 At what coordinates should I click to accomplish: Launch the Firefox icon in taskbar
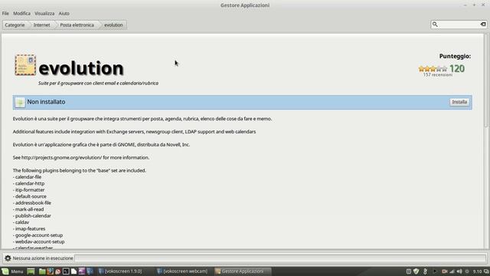[50, 271]
